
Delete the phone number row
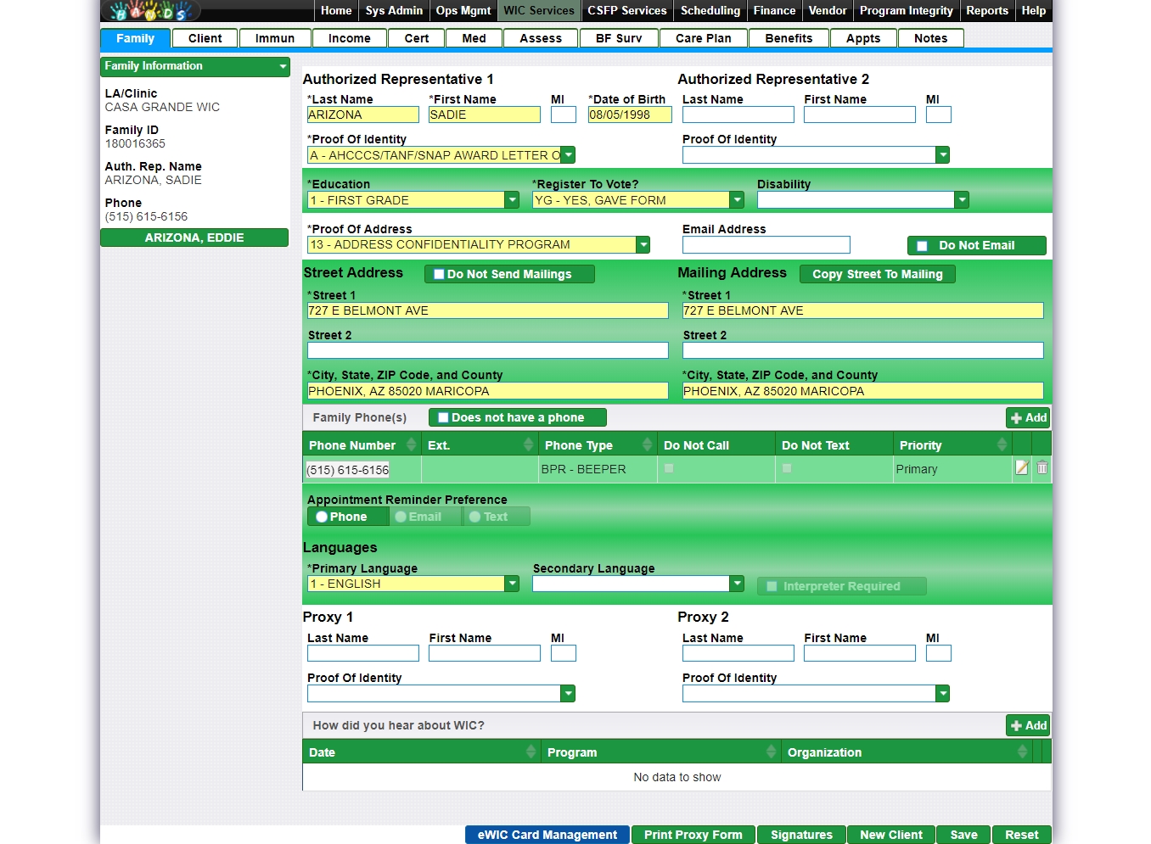coord(1042,468)
